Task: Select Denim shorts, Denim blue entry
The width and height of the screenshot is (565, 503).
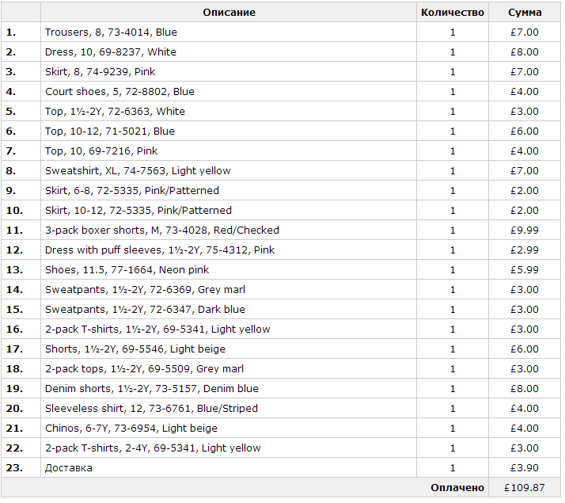Action: point(152,389)
